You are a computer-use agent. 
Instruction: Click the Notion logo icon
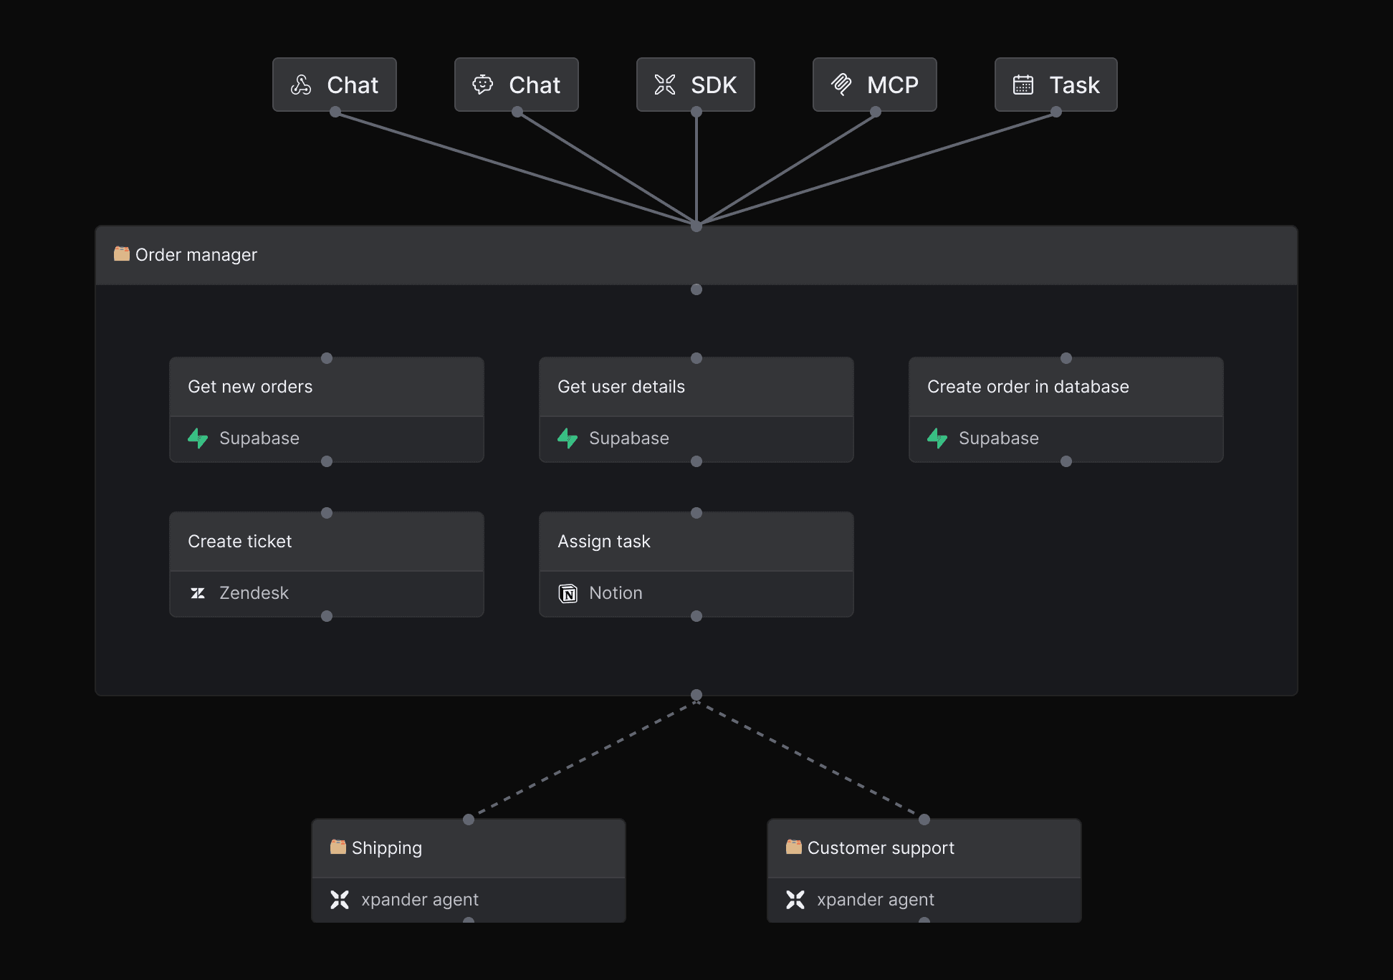(x=568, y=593)
